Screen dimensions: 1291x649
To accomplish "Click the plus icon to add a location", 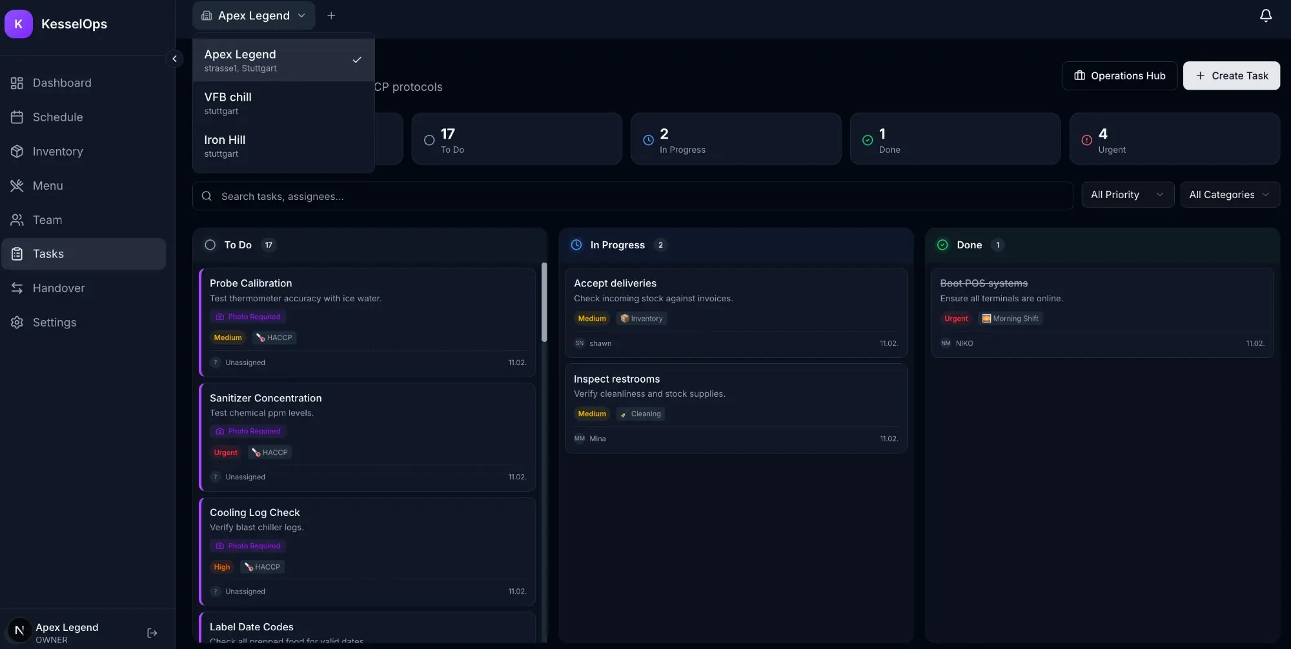I will (x=332, y=15).
